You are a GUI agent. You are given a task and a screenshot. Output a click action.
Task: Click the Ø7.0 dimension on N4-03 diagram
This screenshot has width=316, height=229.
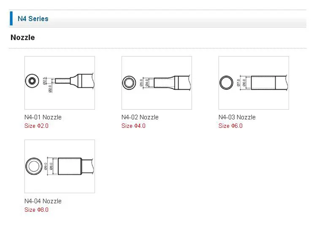tap(238, 83)
